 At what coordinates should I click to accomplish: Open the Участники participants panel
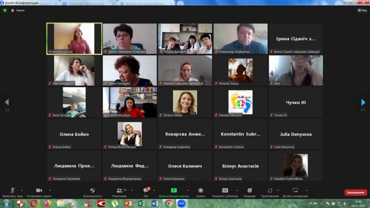[x=119, y=190]
